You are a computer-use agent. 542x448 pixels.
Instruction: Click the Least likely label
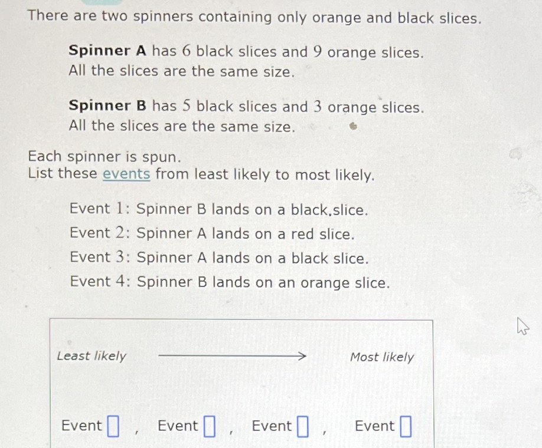(92, 356)
